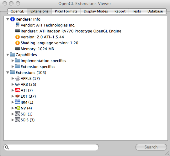Screen dimensions: 170x156
Task: Expand the IBM (1) extensions group
Action: tap(13, 102)
